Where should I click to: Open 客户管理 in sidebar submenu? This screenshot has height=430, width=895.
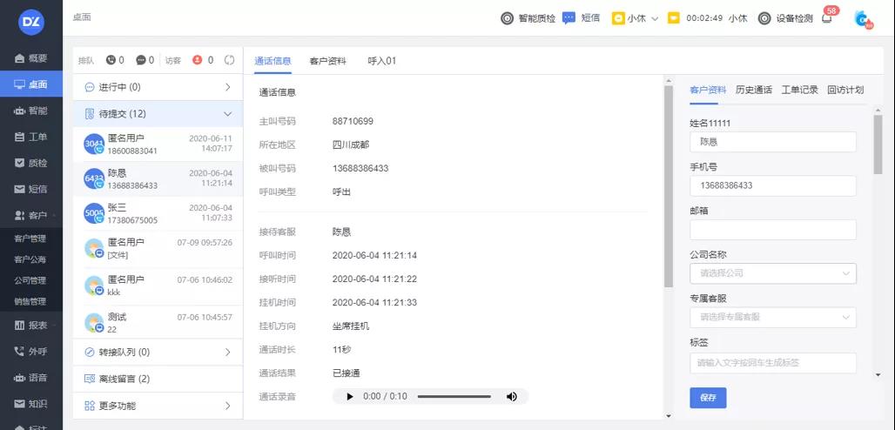(x=30, y=239)
